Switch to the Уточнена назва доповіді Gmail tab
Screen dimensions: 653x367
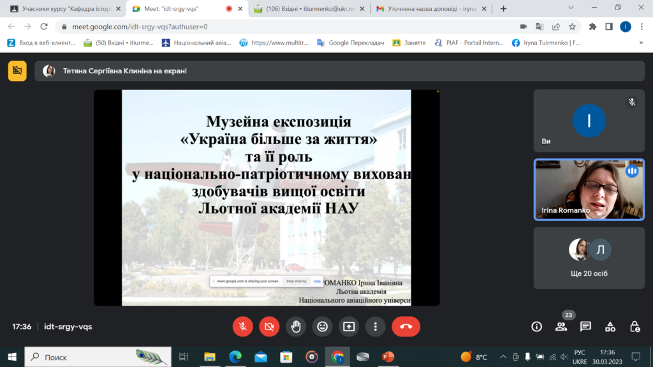[427, 9]
